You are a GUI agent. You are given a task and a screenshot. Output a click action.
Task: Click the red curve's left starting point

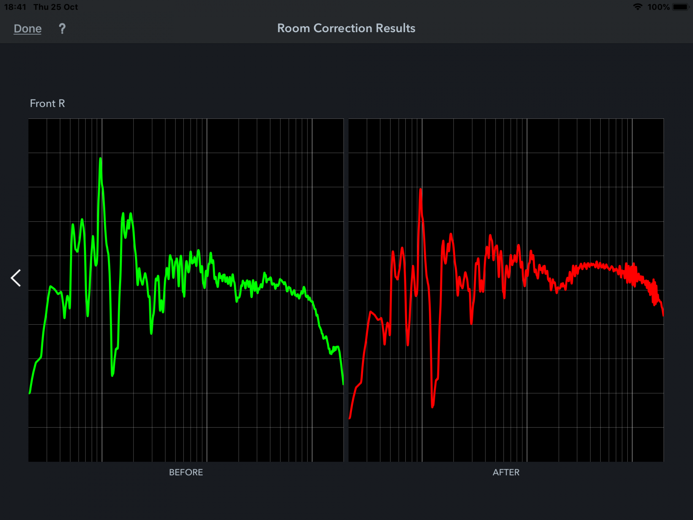pos(350,418)
